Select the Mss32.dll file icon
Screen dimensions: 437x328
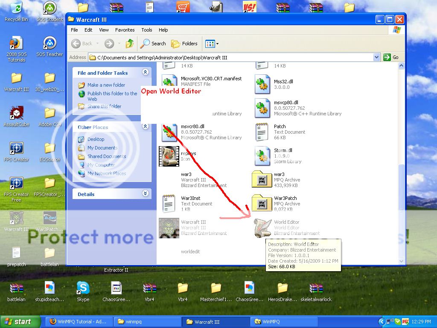click(x=262, y=84)
